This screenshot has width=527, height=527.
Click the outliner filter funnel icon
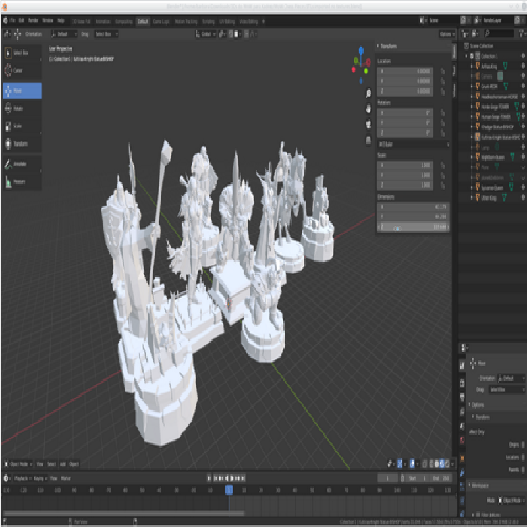(522, 34)
